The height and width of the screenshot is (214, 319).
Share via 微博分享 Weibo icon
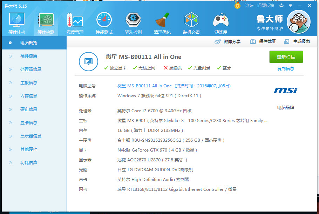(218, 41)
